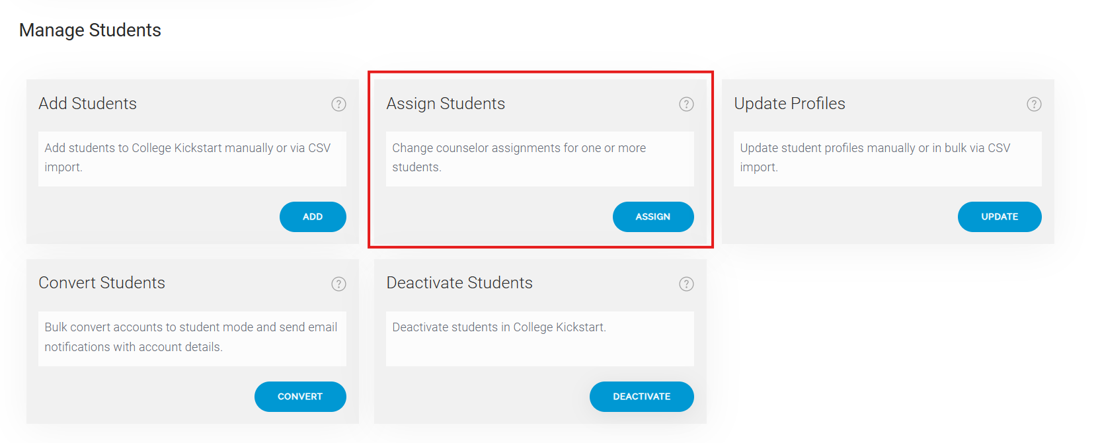Screen dimensions: 1100x443
Task: Click the ASSIGN button
Action: (653, 217)
